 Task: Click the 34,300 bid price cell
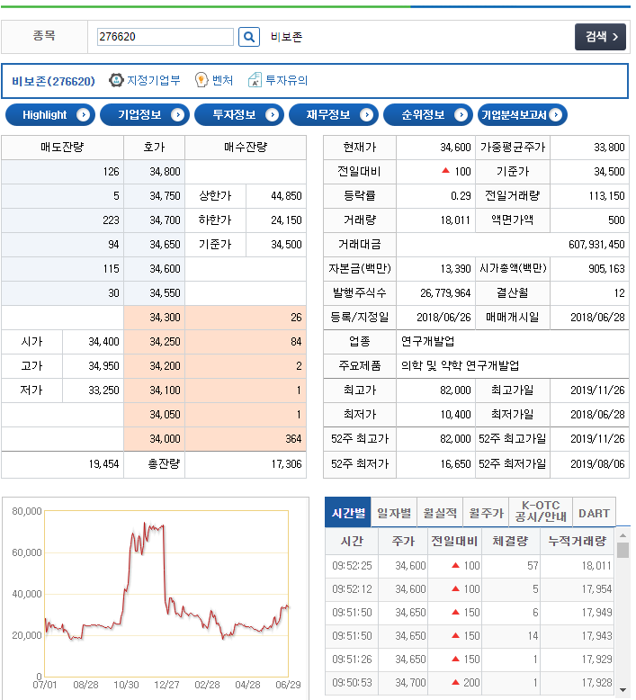click(154, 318)
